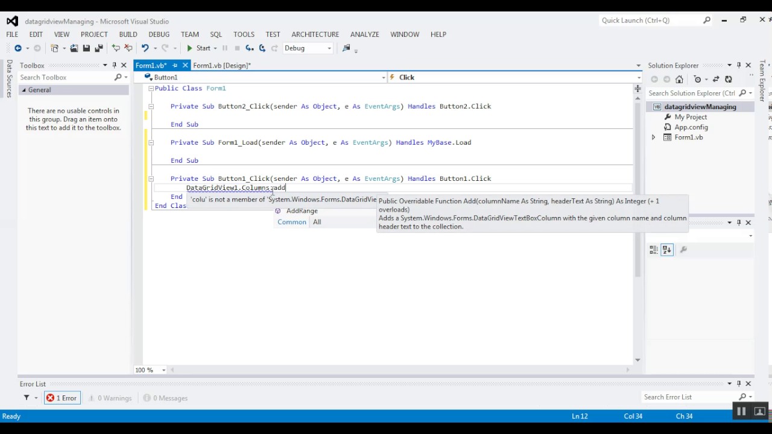Open the BUILD menu
Image resolution: width=772 pixels, height=434 pixels.
pyautogui.click(x=128, y=34)
